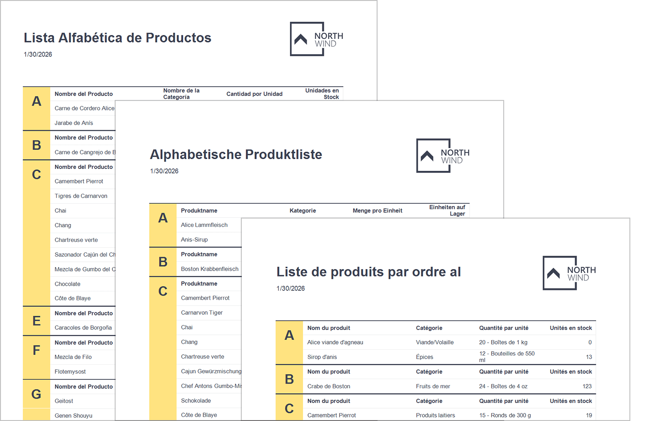Select the 'Geitost' row
This screenshot has width=664, height=421.
83,401
